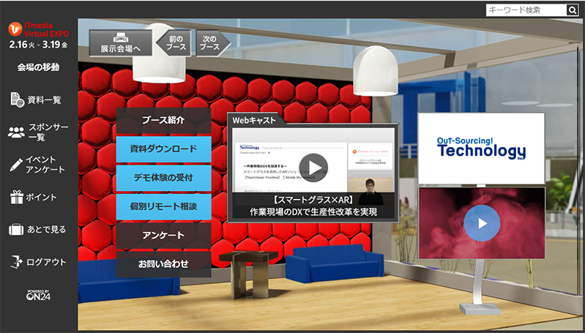Open the アンケート booth menu item
This screenshot has width=585, height=333.
[x=163, y=235]
